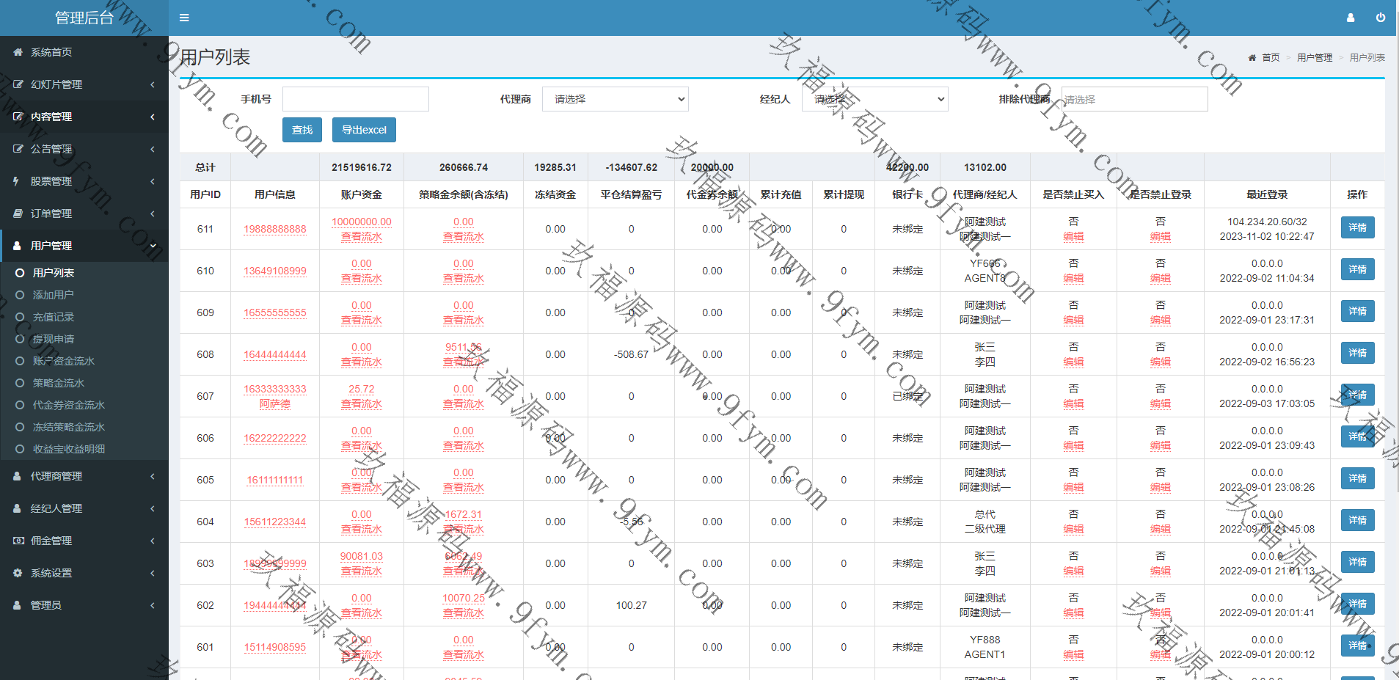1399x680 pixels.
Task: Open the 代理商 dropdown filter
Action: [615, 99]
